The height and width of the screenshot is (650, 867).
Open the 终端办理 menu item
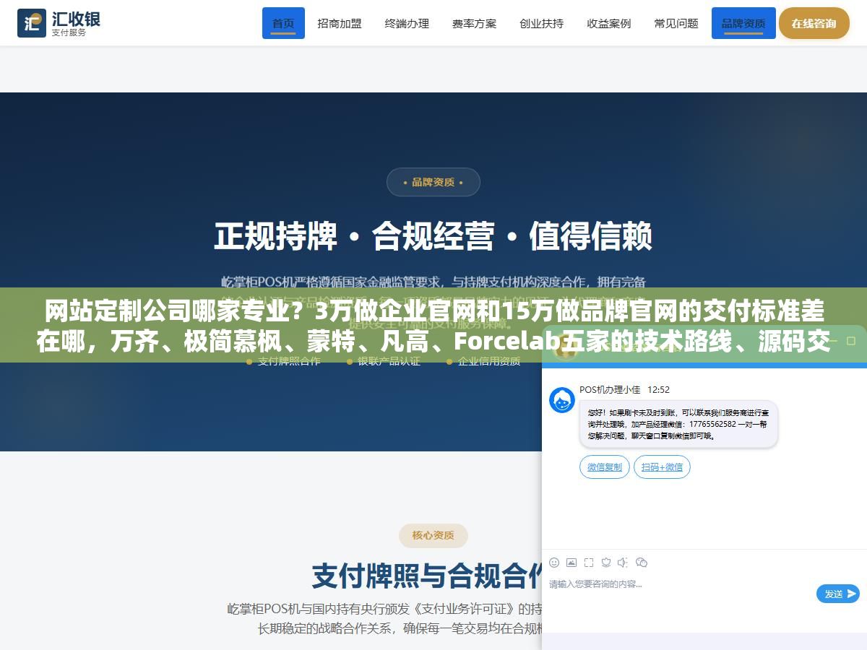[x=407, y=23]
